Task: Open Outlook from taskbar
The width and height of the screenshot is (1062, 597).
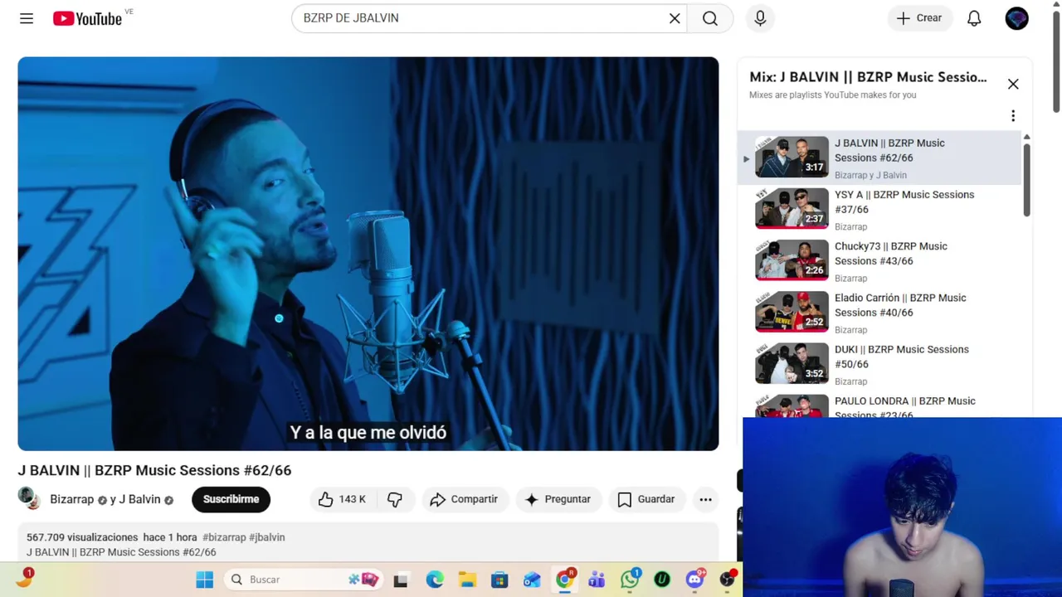Action: [532, 580]
